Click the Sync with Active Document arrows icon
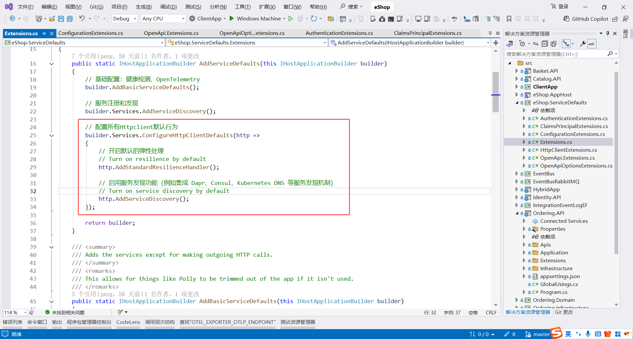This screenshot has height=339, width=633. (x=536, y=43)
